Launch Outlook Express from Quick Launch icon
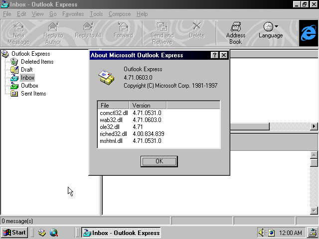Image resolution: width=319 pixels, height=239 pixels. (x=42, y=233)
